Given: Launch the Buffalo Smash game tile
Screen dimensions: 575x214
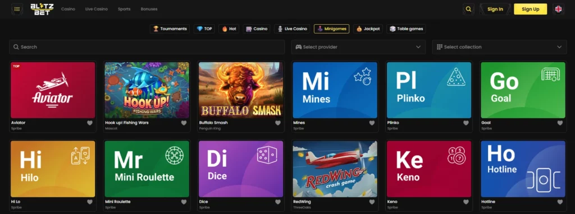Looking at the screenshot, I should tap(241, 90).
